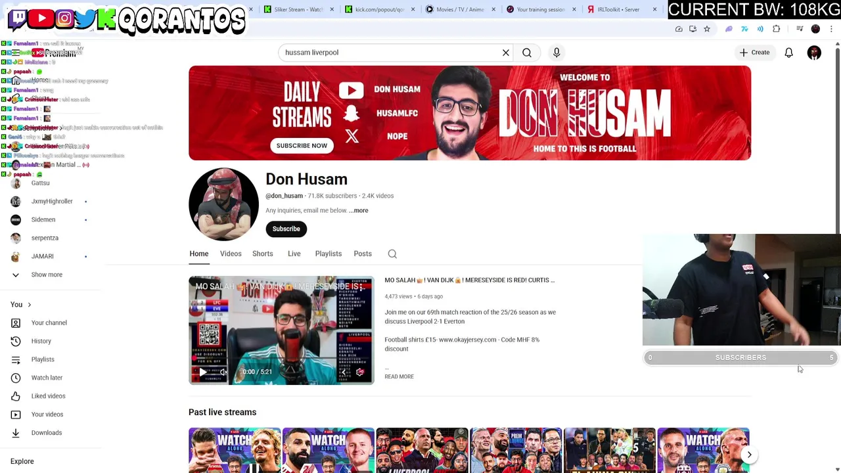The width and height of the screenshot is (841, 473).
Task: Open the browser extensions puzzle icon
Action: tap(777, 29)
